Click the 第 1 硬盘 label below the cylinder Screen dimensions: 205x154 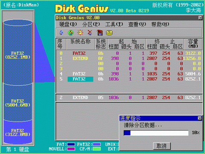point(18,149)
